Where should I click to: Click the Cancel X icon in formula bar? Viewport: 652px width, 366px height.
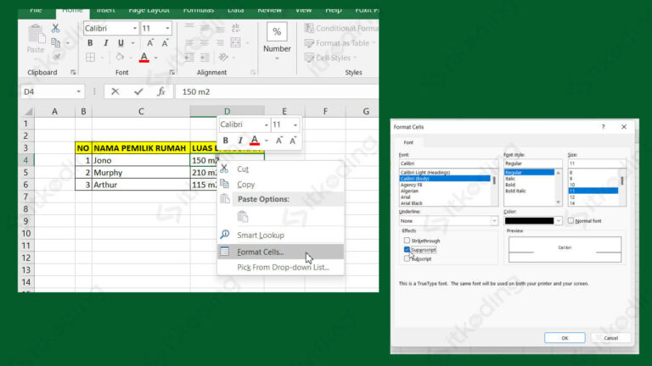point(115,91)
